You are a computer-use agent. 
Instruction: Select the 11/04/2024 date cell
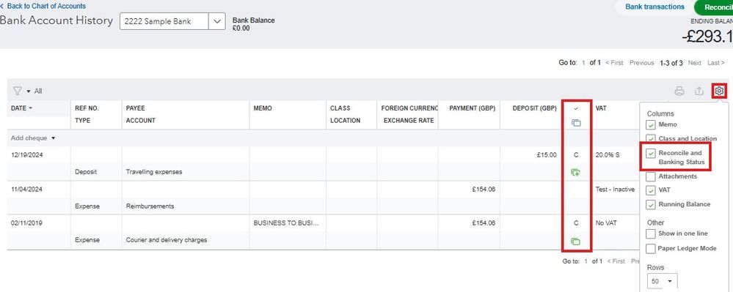(x=26, y=190)
